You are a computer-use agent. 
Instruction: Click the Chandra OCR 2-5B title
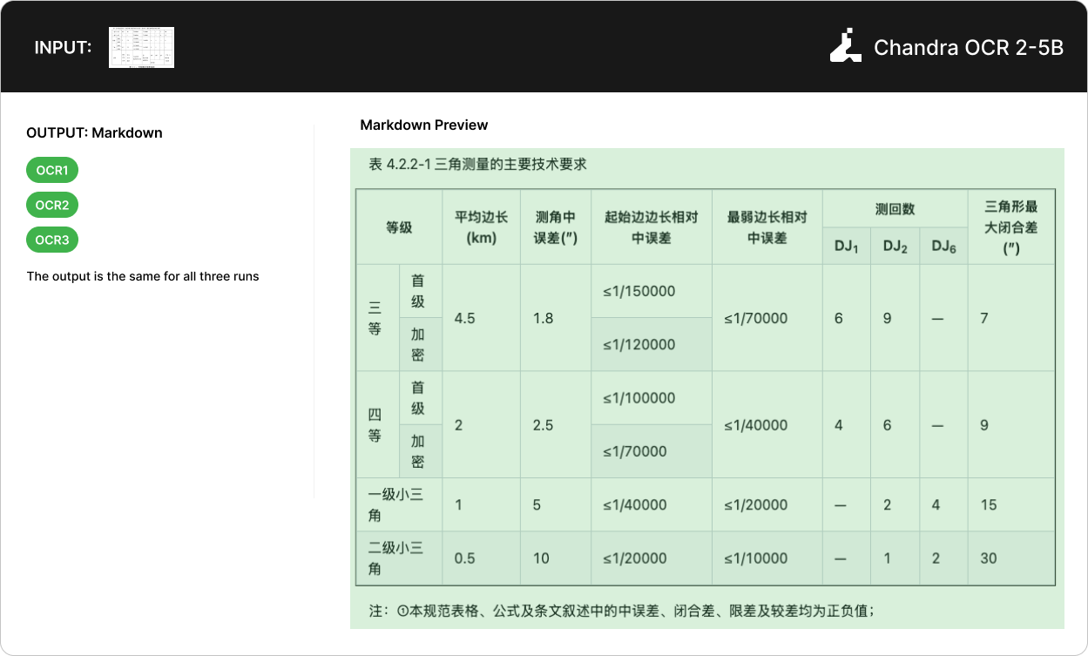968,48
